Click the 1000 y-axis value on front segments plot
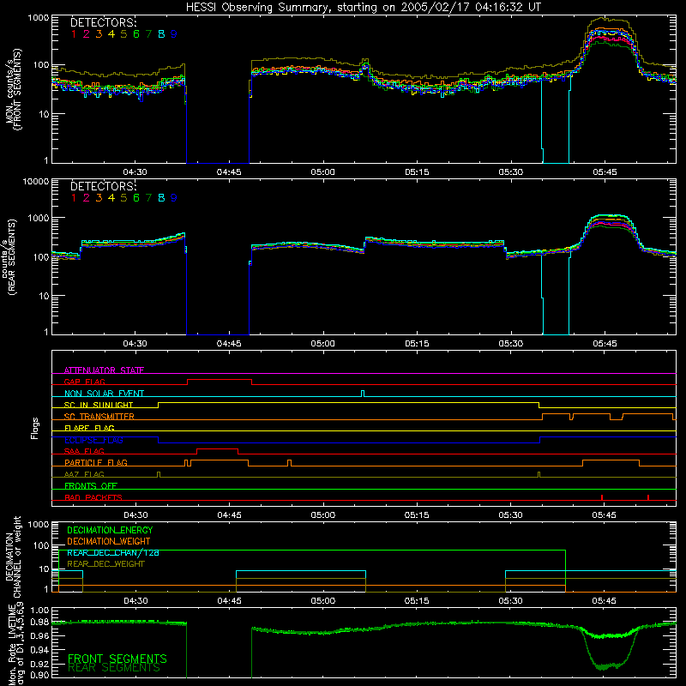 [38, 18]
